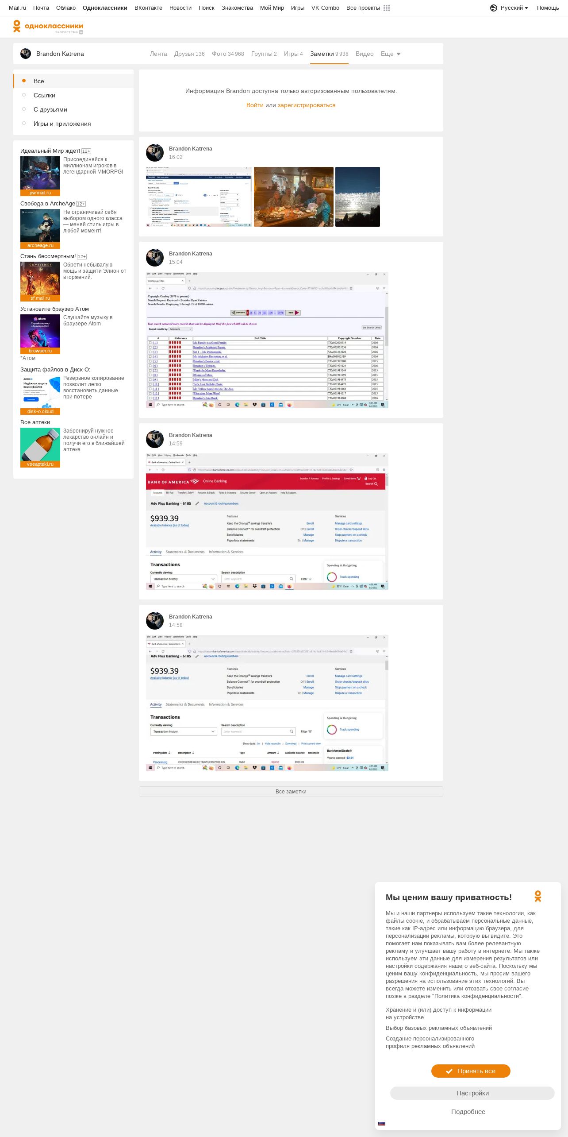Open Почта in top navigation

(41, 8)
